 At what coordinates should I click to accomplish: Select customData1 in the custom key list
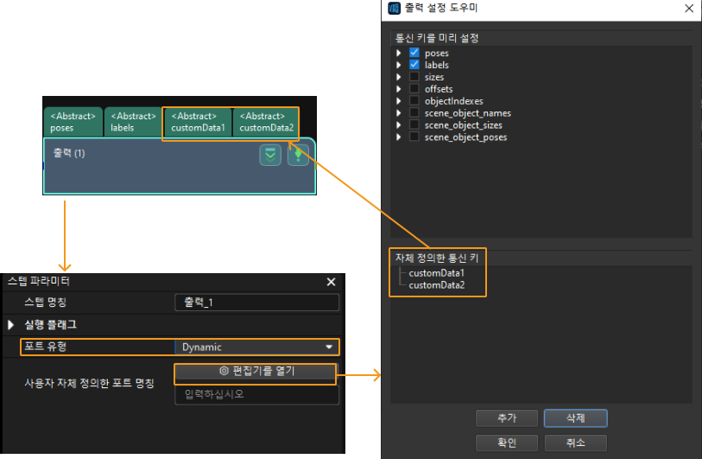pyautogui.click(x=437, y=273)
